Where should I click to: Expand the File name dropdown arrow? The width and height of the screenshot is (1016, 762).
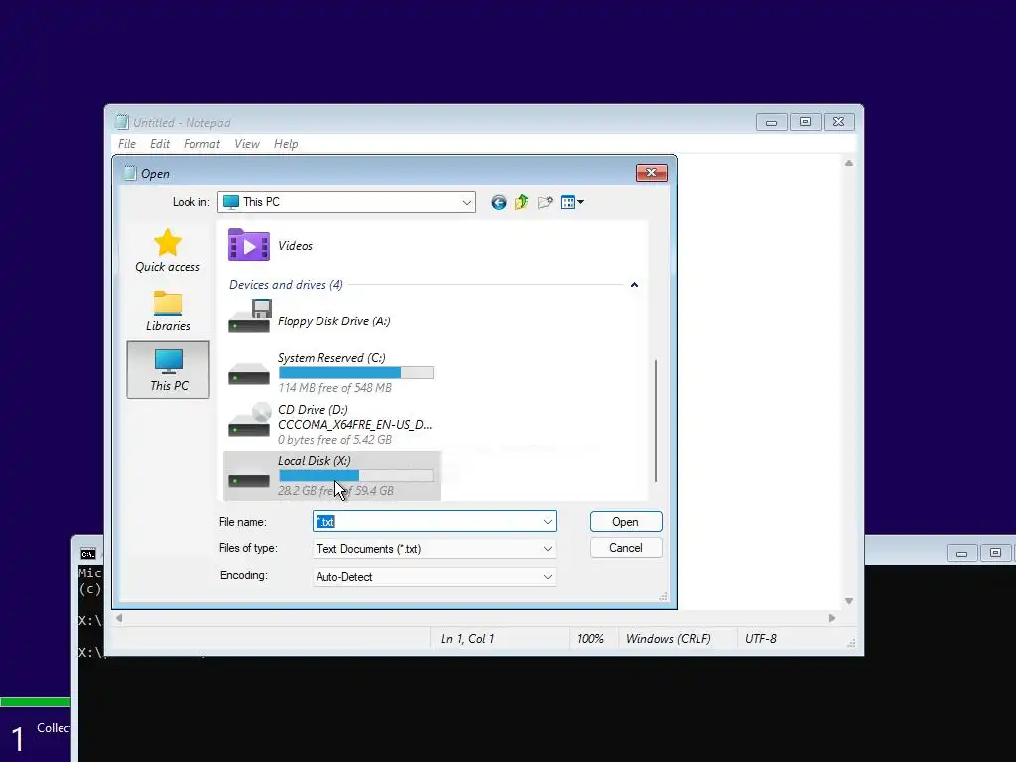(548, 522)
